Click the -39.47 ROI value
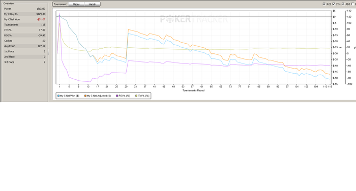This screenshot has height=191, width=356. coord(42,36)
